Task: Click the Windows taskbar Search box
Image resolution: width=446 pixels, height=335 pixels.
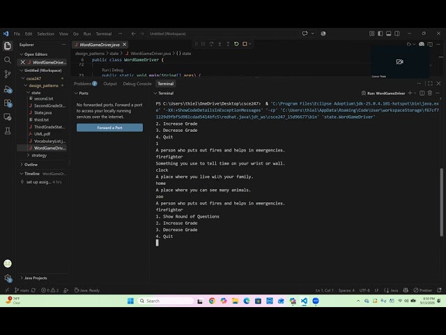Action: point(165,301)
